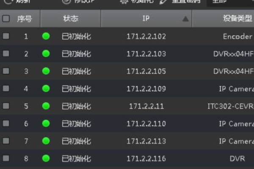Click 已初始化 status text in row 3
Image resolution: width=254 pixels, height=169 pixels.
[76, 71]
